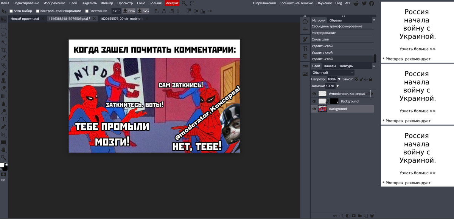Activate the Eyedropper tool
The width and height of the screenshot is (454, 219).
point(3,58)
